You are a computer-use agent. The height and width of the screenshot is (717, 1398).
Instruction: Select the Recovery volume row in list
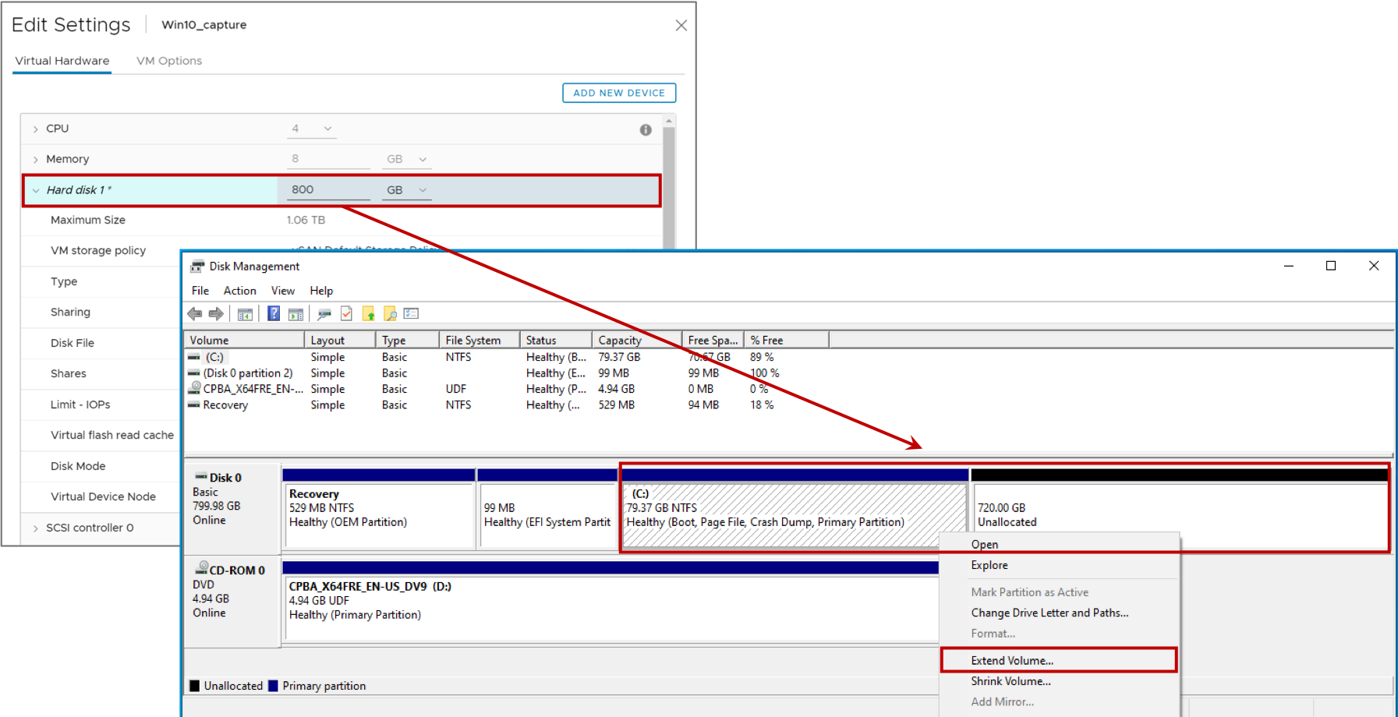[x=483, y=405]
